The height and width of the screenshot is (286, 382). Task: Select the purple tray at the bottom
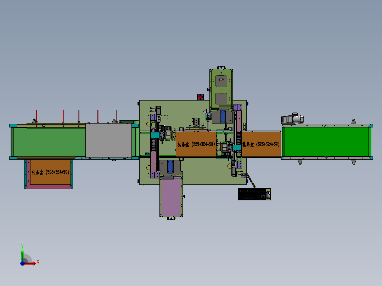(x=171, y=197)
